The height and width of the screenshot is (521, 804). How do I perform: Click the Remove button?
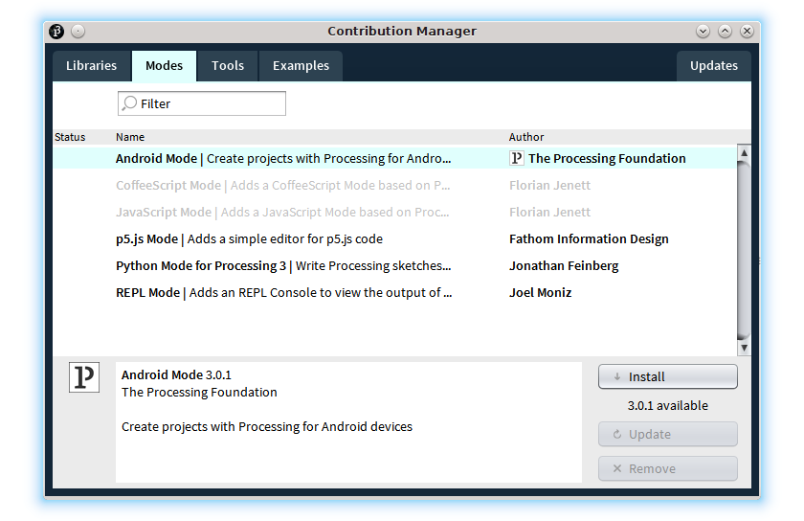tap(668, 468)
